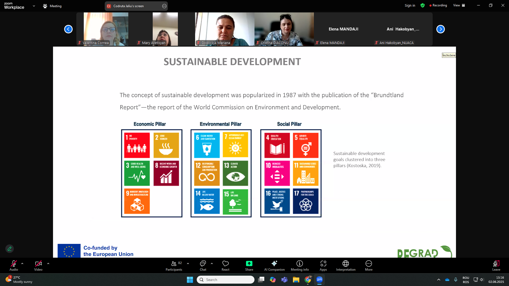
Task: Open the View layout menu
Action: point(459,5)
